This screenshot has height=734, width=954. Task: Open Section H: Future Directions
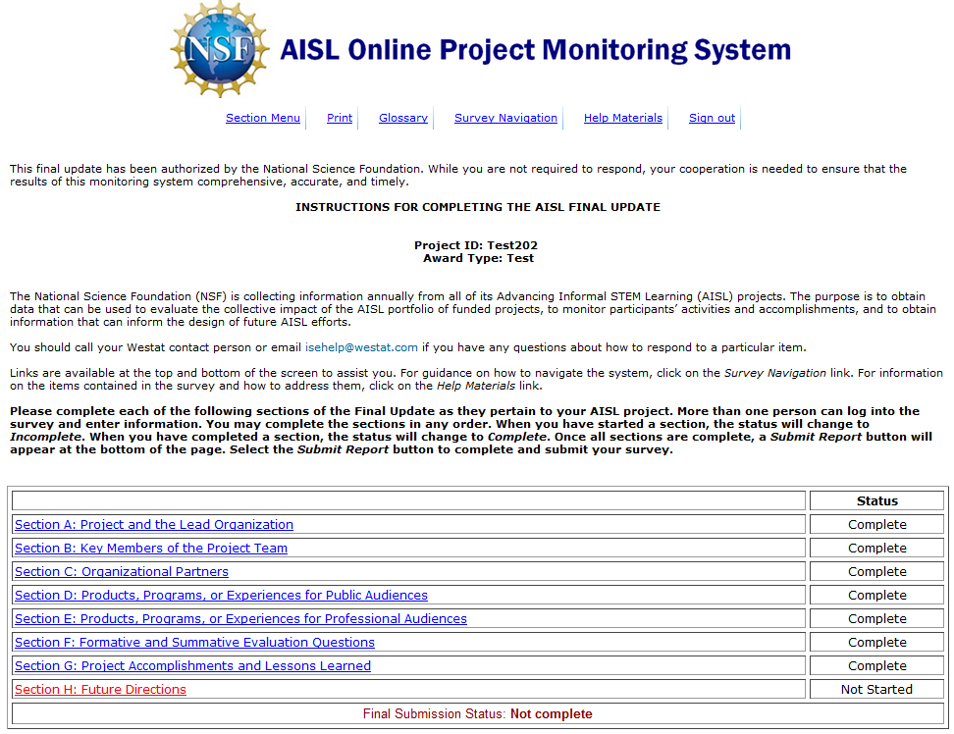tap(100, 689)
